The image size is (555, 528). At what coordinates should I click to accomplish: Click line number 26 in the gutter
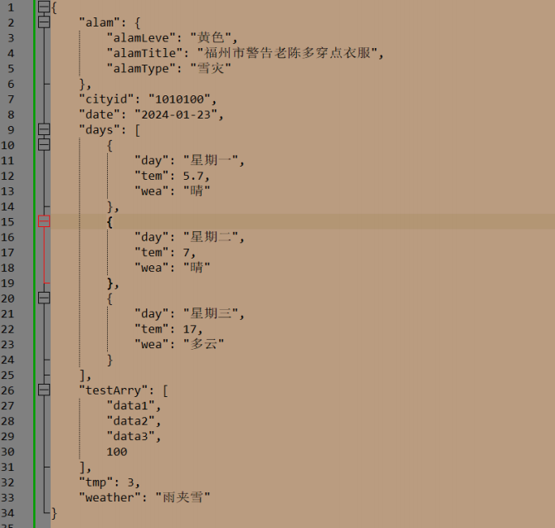[x=7, y=390]
